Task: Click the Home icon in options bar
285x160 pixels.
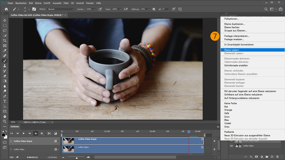Action: coord(6,9)
